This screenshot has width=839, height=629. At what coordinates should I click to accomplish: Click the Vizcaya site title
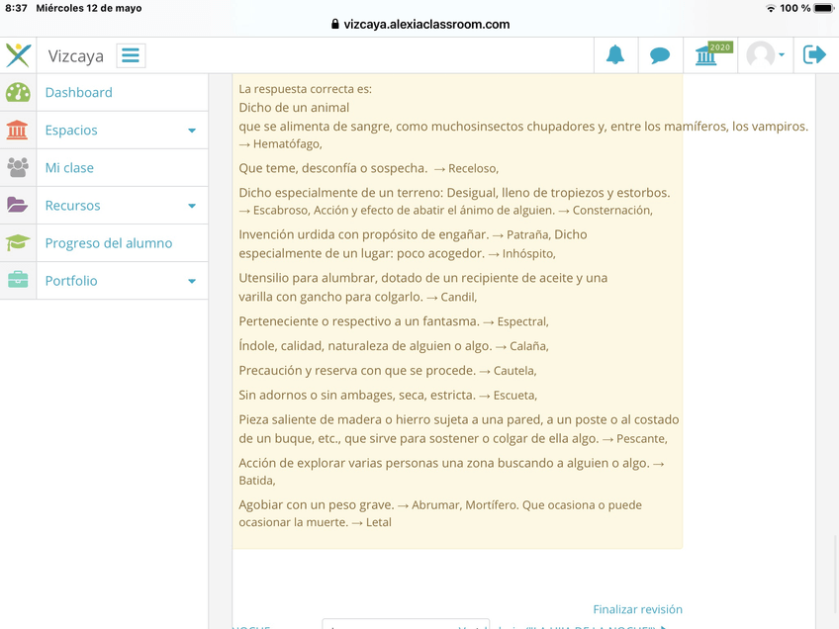75,55
